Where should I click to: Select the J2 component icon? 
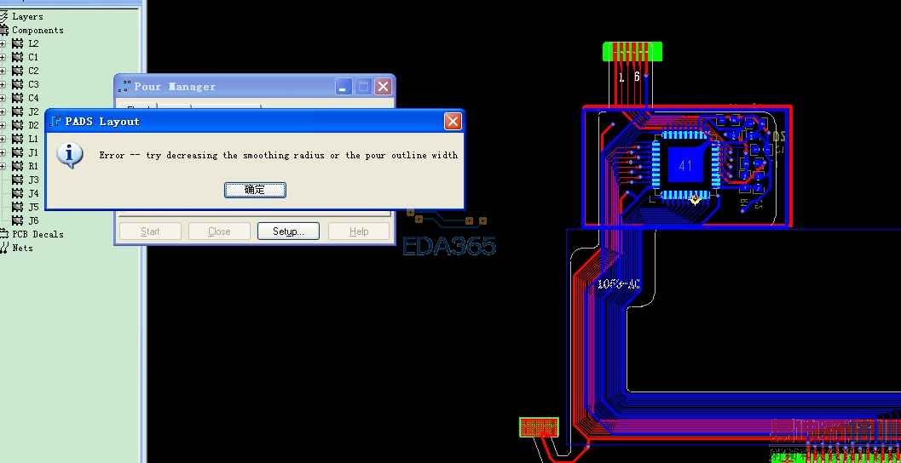(17, 111)
